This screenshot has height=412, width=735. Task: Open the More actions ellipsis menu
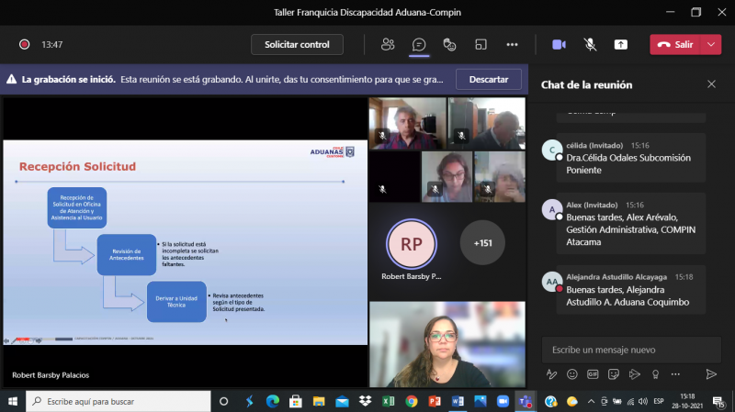[512, 44]
